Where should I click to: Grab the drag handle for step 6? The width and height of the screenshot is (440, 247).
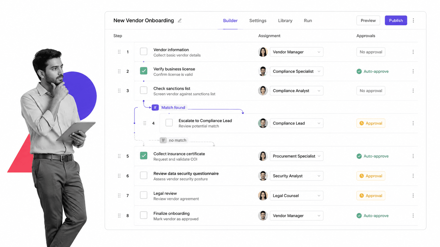[119, 176]
